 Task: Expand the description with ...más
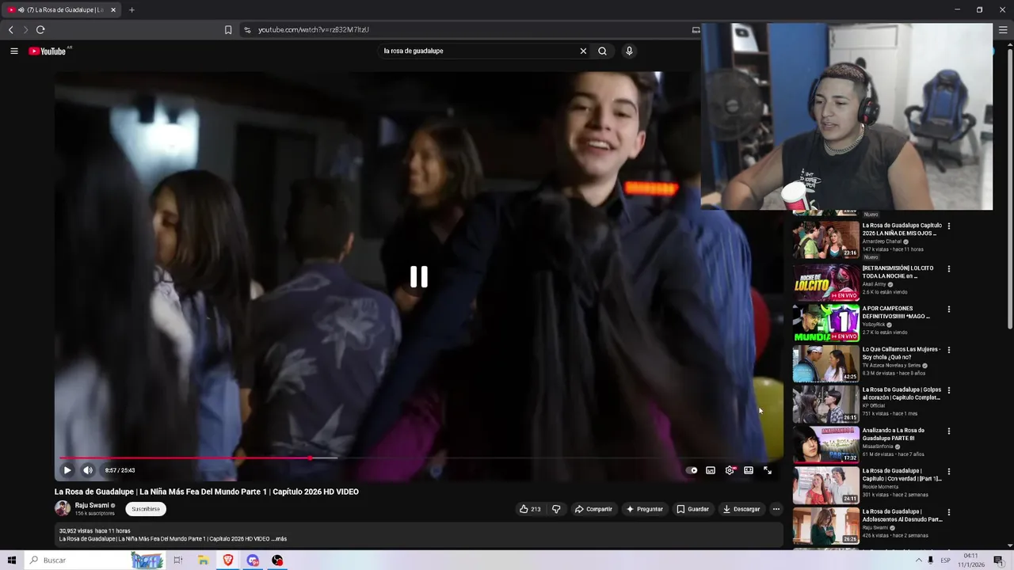(x=279, y=539)
